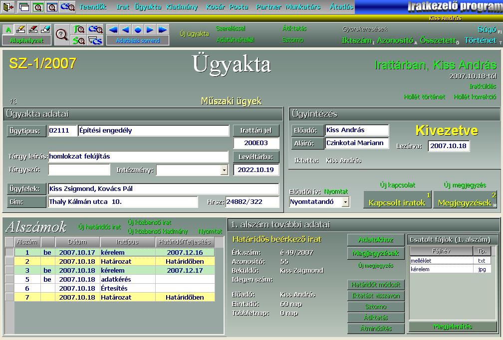
Task: Click the large magnifying glass search icon
Action: 61,34
